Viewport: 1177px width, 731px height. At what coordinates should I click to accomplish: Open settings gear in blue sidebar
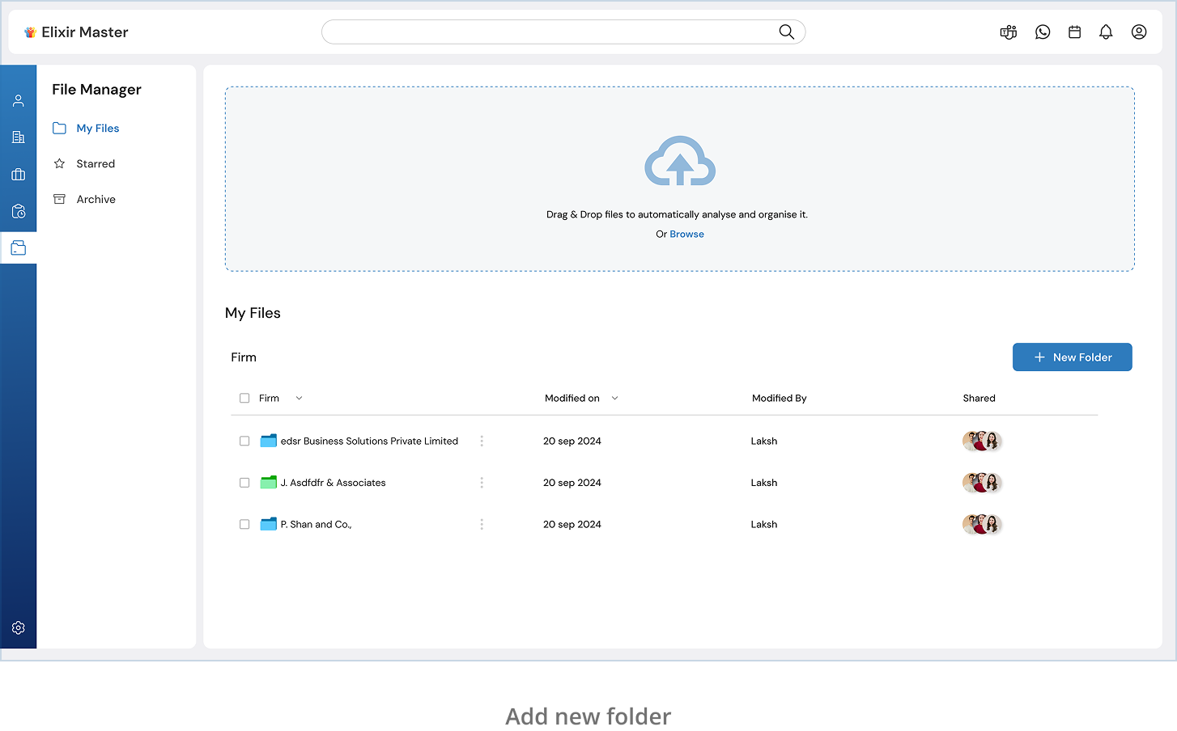[x=19, y=628]
